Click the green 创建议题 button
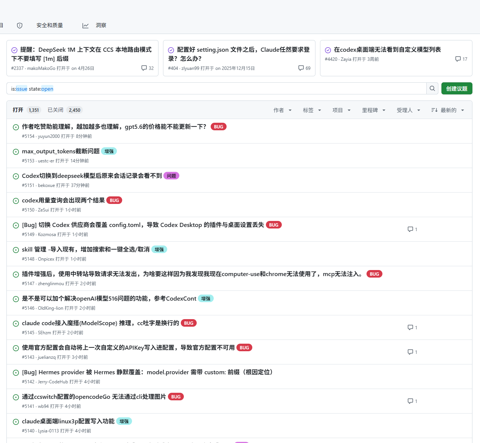 coord(457,88)
